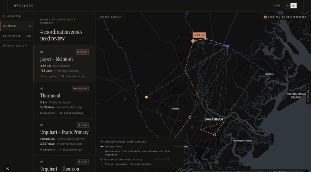This screenshot has height=172, width=311.
Task: Click the Wilmington Island map label
Action: click(242, 140)
